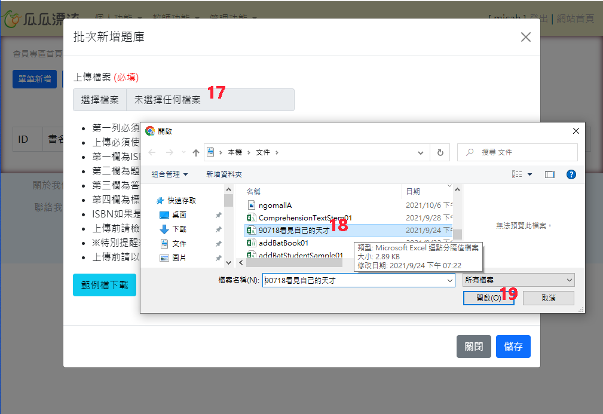Close the 開啟 file dialog with the X
This screenshot has height=414, width=603.
click(x=576, y=131)
